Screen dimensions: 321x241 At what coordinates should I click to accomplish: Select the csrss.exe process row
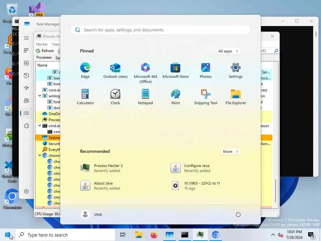click(48, 90)
